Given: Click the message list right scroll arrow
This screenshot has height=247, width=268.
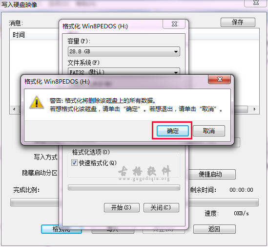Looking at the screenshot, I should (255, 109).
